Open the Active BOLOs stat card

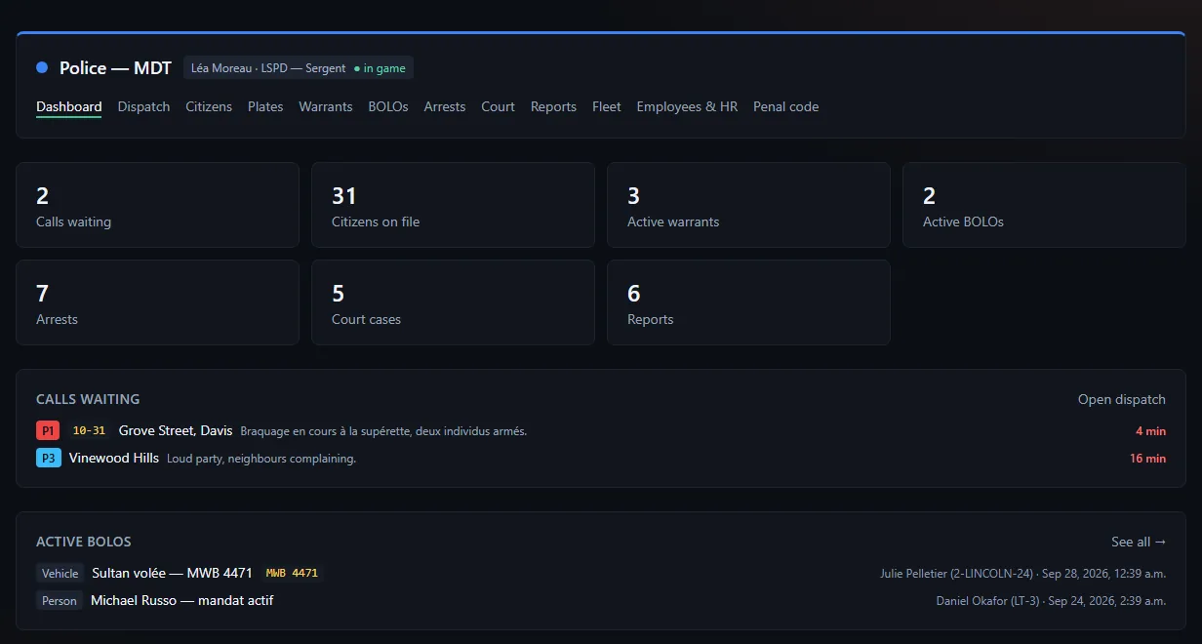click(1044, 205)
